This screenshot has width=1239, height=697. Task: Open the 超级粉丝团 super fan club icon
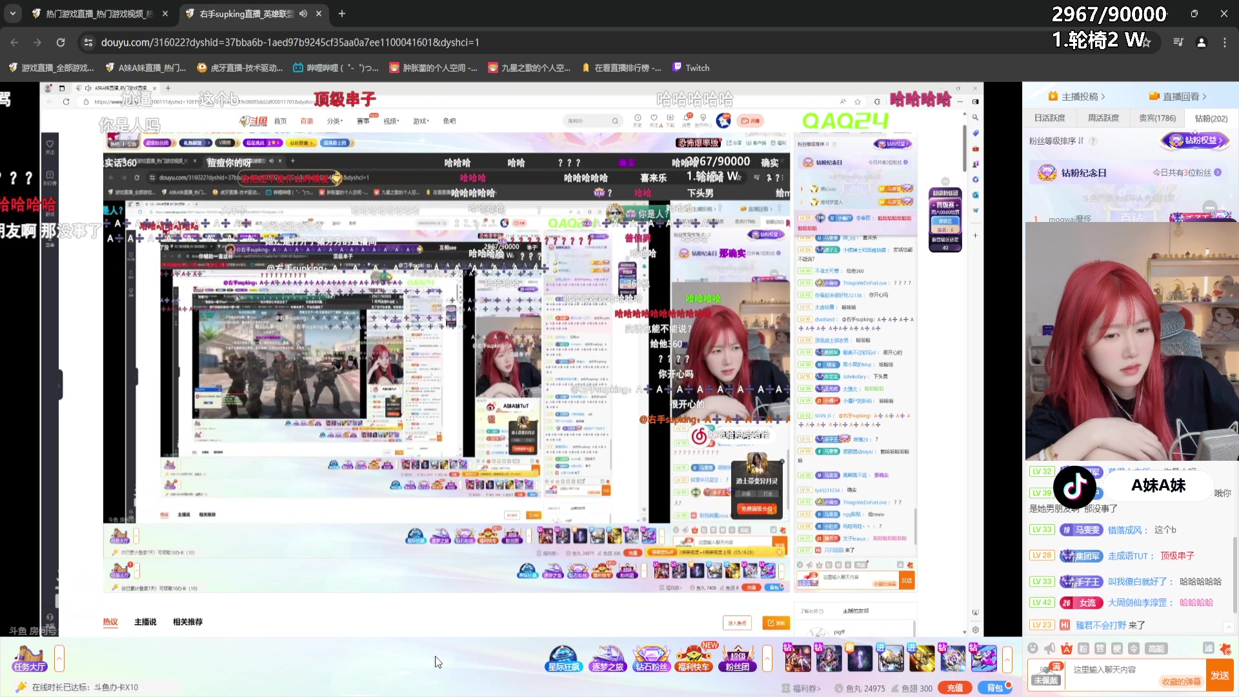pyautogui.click(x=738, y=658)
